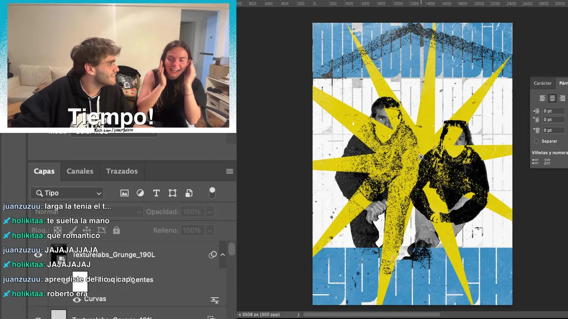Open the Relleno value dropdown arrow
This screenshot has height=319, width=568.
[x=210, y=230]
